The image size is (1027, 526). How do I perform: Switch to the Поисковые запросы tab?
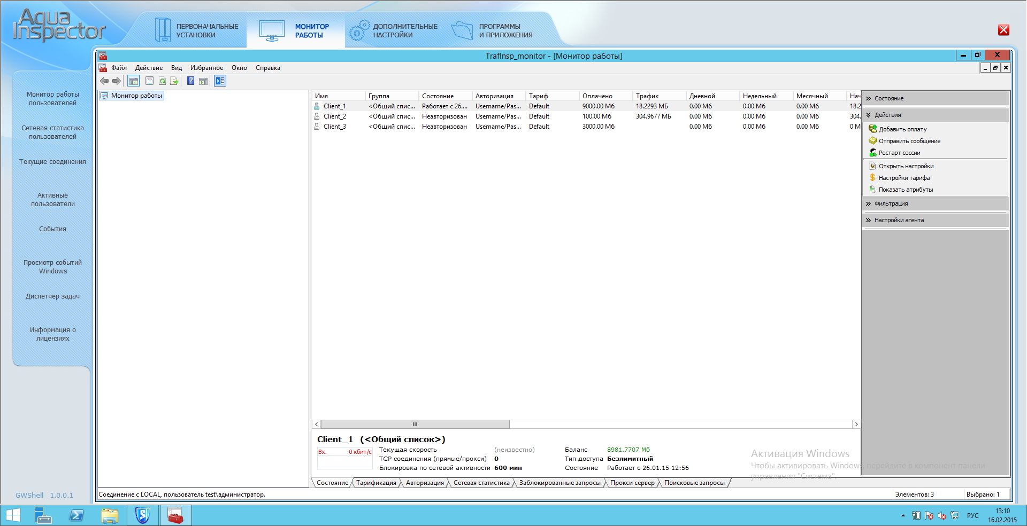click(x=694, y=483)
